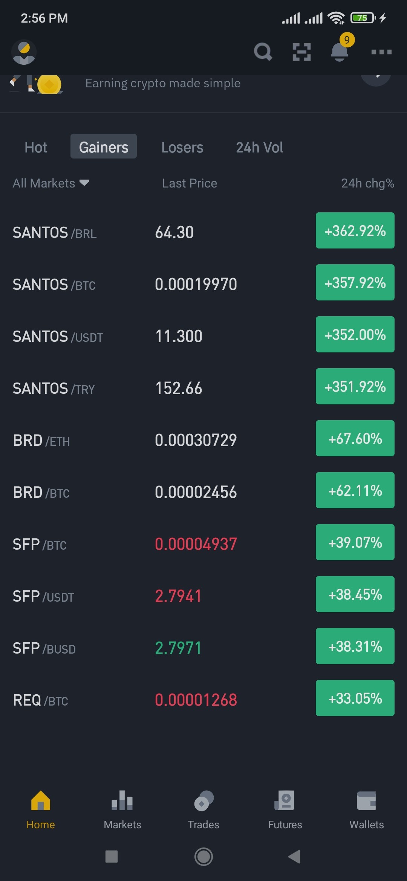The image size is (407, 881).
Task: Select the 24h Vol tab
Action: click(x=259, y=147)
